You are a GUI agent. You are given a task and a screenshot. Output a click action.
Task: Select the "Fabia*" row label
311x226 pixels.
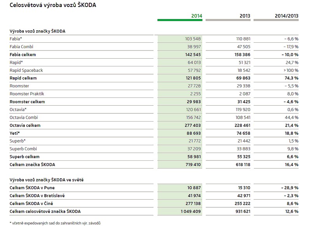click(16, 39)
